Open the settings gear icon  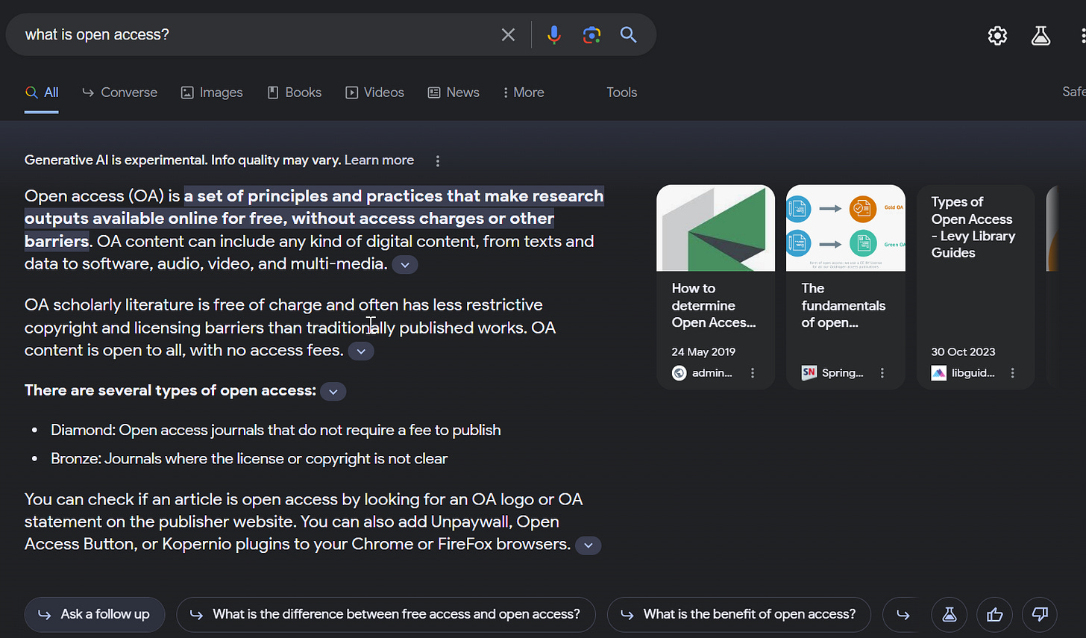997,35
